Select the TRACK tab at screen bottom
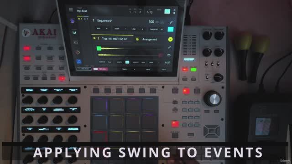 tap(125, 69)
